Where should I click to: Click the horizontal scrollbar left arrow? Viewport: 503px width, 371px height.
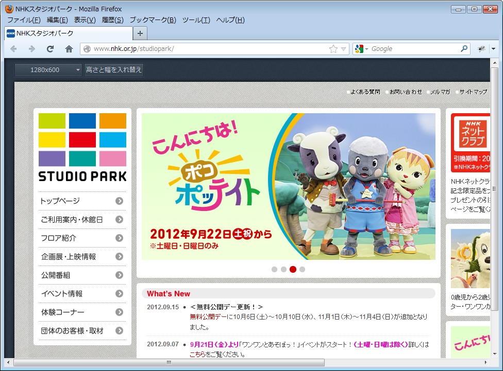(8, 362)
